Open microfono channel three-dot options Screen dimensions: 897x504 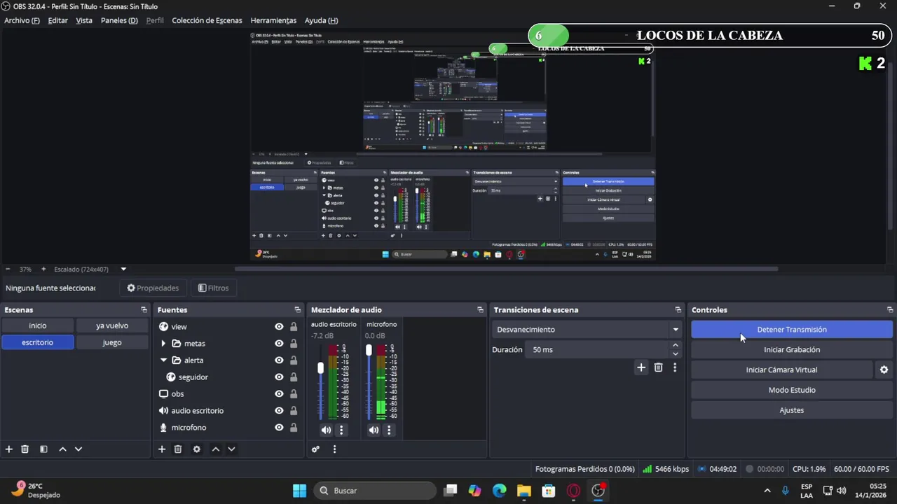389,430
